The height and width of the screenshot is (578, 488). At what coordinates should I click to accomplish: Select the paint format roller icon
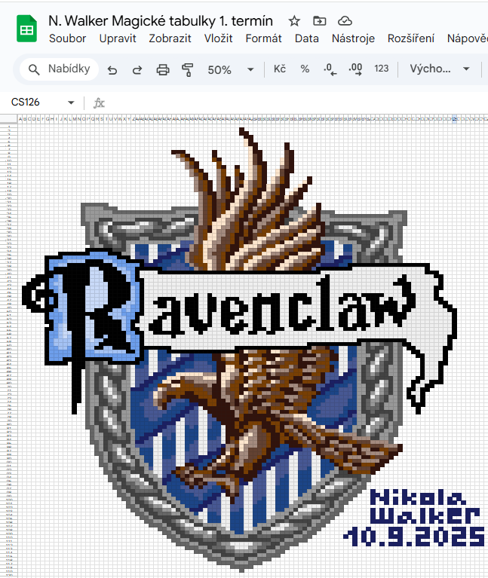tap(187, 69)
